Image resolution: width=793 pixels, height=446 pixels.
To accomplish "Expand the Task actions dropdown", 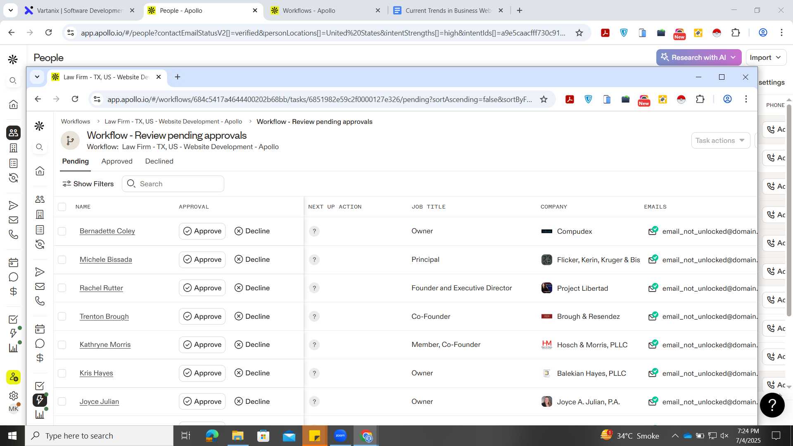I will [720, 140].
